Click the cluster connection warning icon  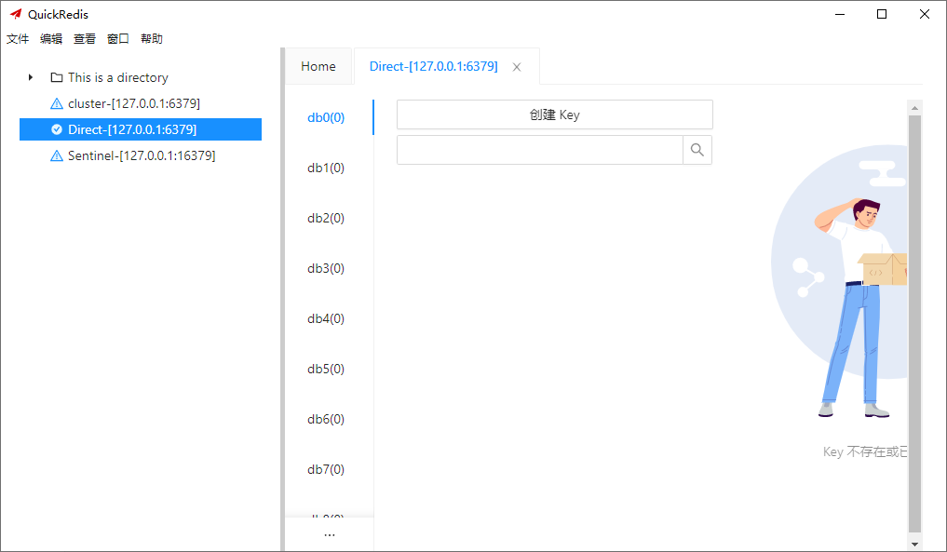[x=57, y=103]
